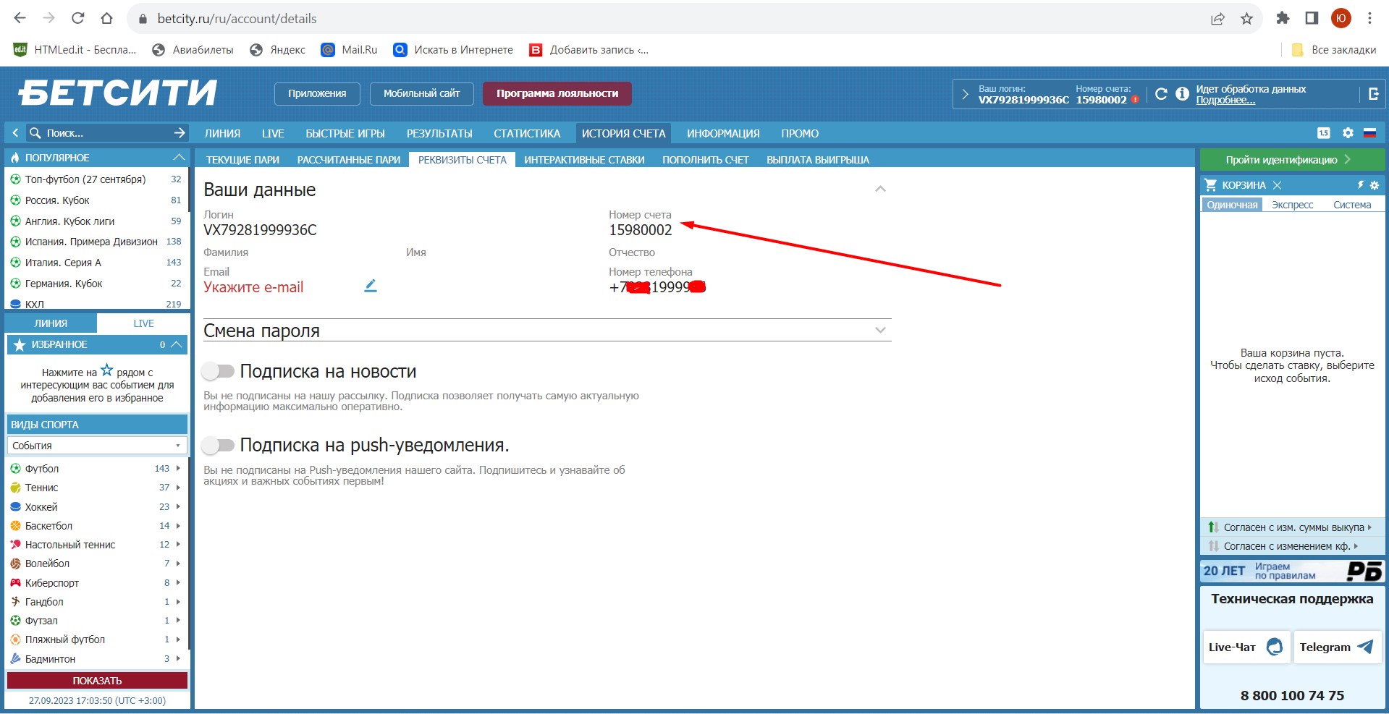Click the logout icon in header
1389x714 pixels.
tap(1373, 94)
